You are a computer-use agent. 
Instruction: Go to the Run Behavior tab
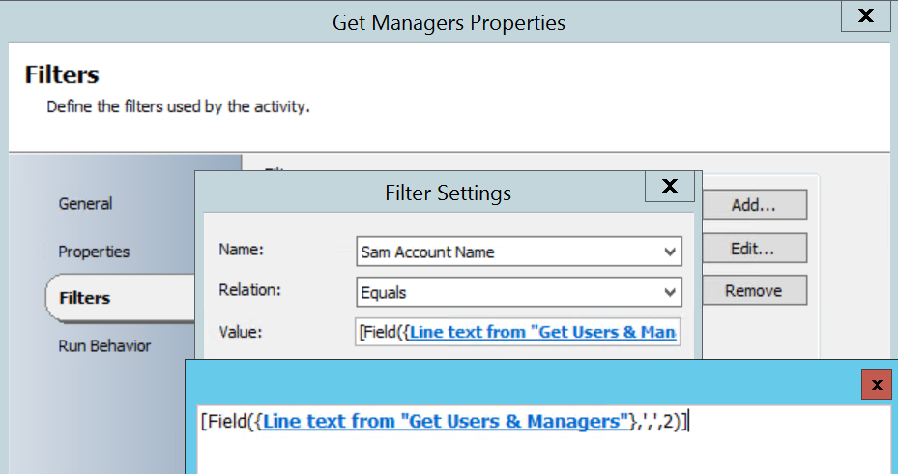click(x=104, y=346)
